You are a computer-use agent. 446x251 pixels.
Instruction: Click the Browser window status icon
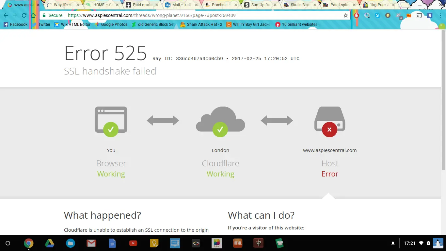111,122
